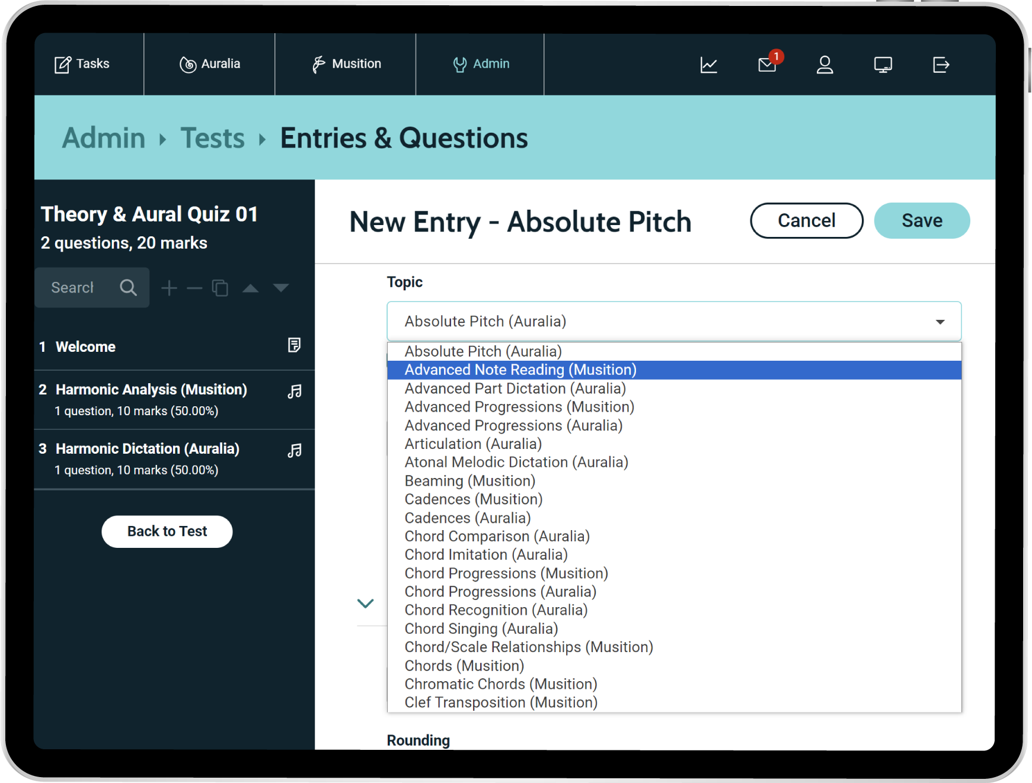This screenshot has width=1032, height=783.
Task: Switch to the Auralia tab
Action: (210, 64)
